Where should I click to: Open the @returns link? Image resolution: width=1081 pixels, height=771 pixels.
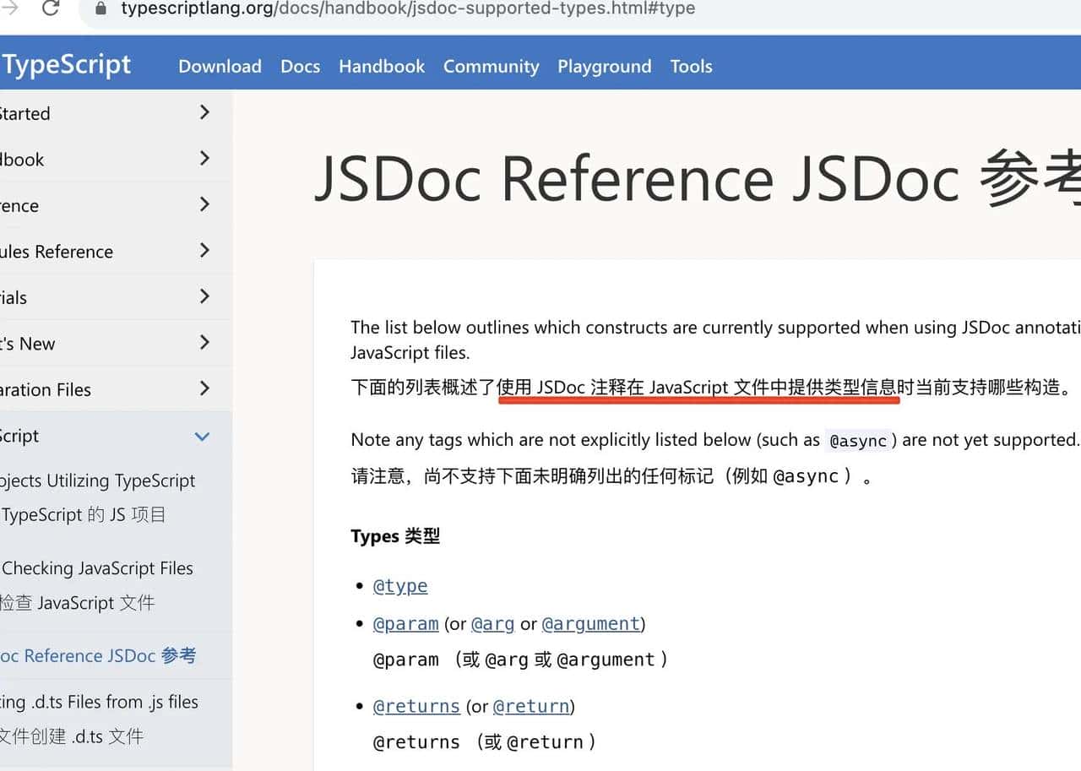click(416, 706)
